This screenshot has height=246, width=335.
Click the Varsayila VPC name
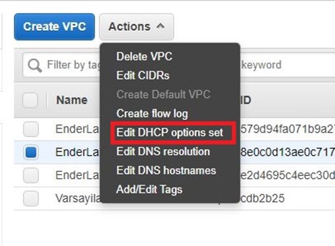coord(78,199)
